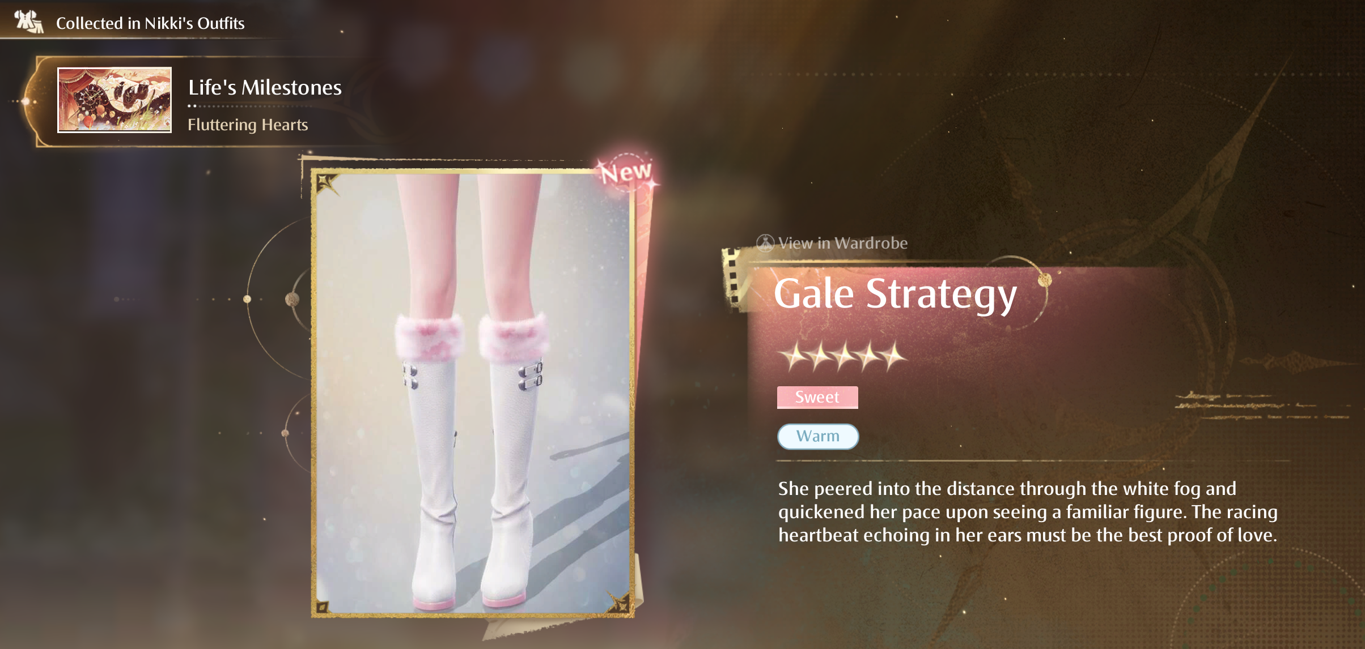Screen dimensions: 1365x649
Task: Click the white boots preview card
Action: coord(473,392)
